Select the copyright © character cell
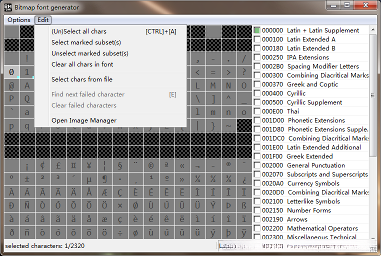Screen dimensions: 381x256 (x=151, y=165)
